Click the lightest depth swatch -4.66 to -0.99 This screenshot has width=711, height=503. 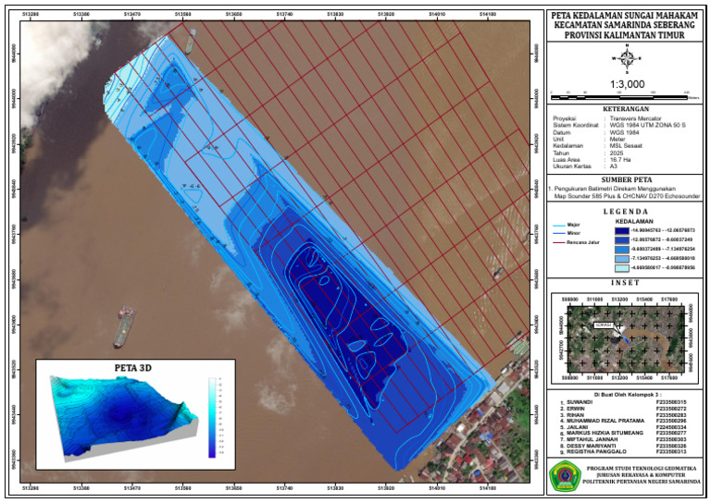[x=622, y=268]
